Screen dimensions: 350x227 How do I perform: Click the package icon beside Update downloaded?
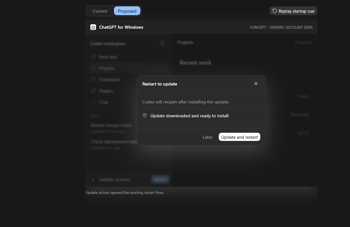pos(145,116)
